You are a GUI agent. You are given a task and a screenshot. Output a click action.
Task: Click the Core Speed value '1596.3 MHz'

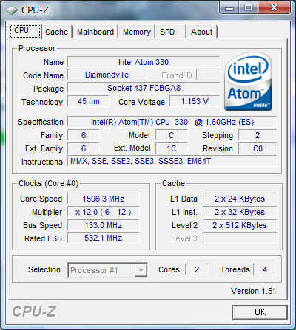tap(104, 199)
